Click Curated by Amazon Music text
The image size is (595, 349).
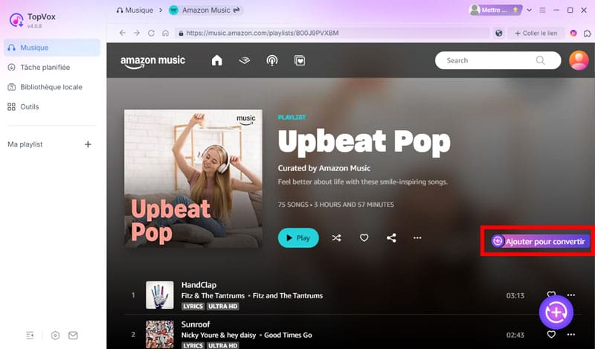[324, 168]
